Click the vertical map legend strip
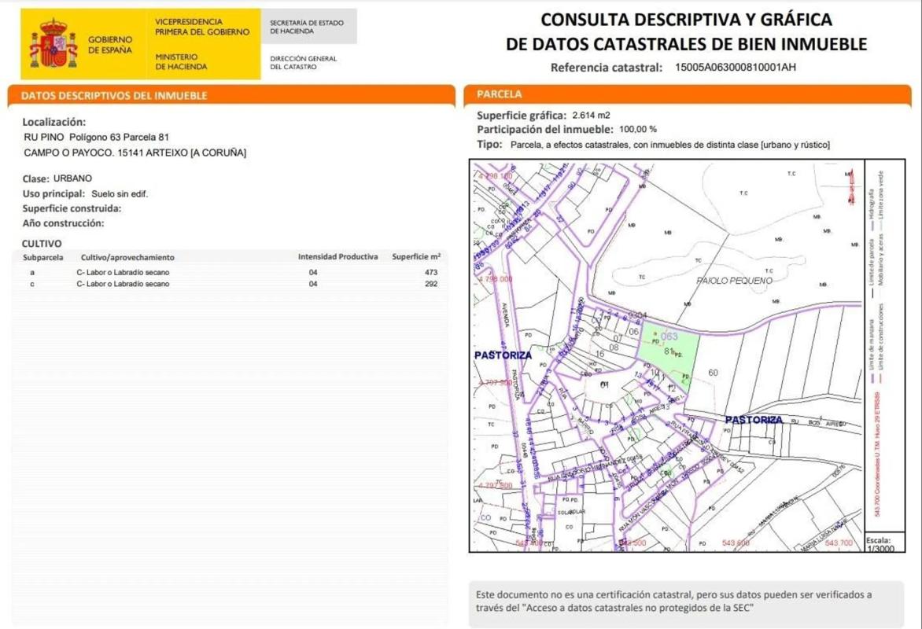 coord(883,346)
